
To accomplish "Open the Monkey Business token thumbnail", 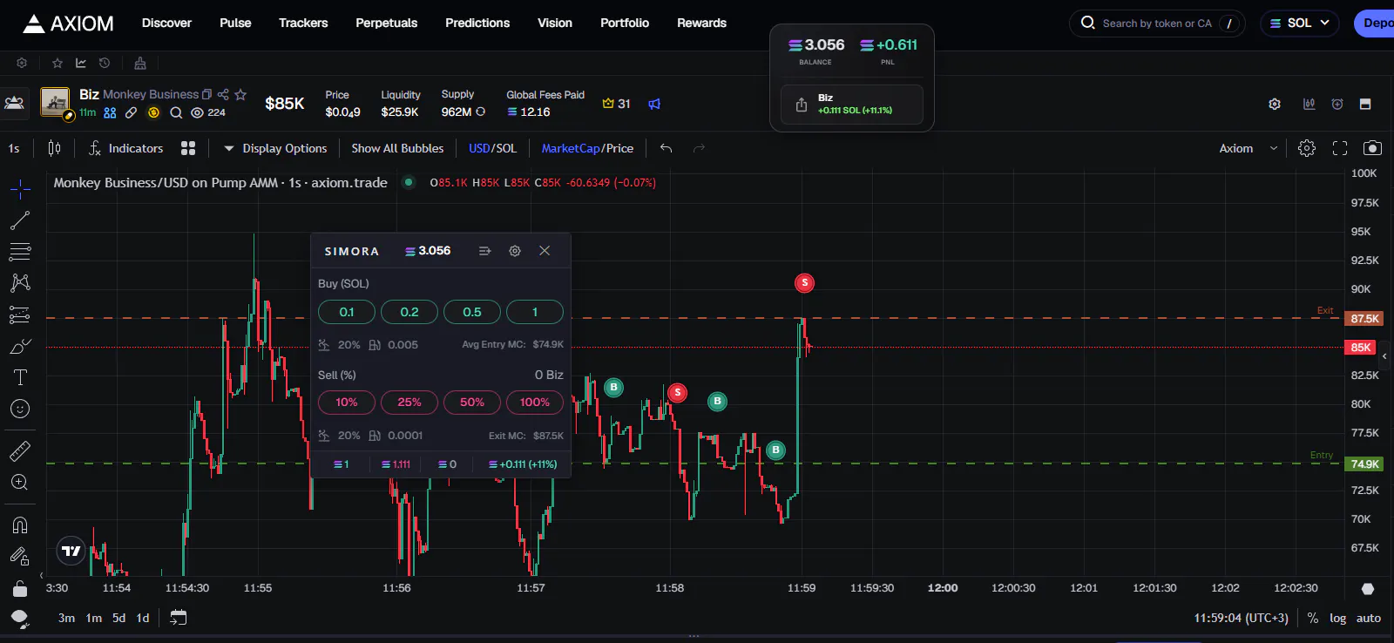I will 55,102.
